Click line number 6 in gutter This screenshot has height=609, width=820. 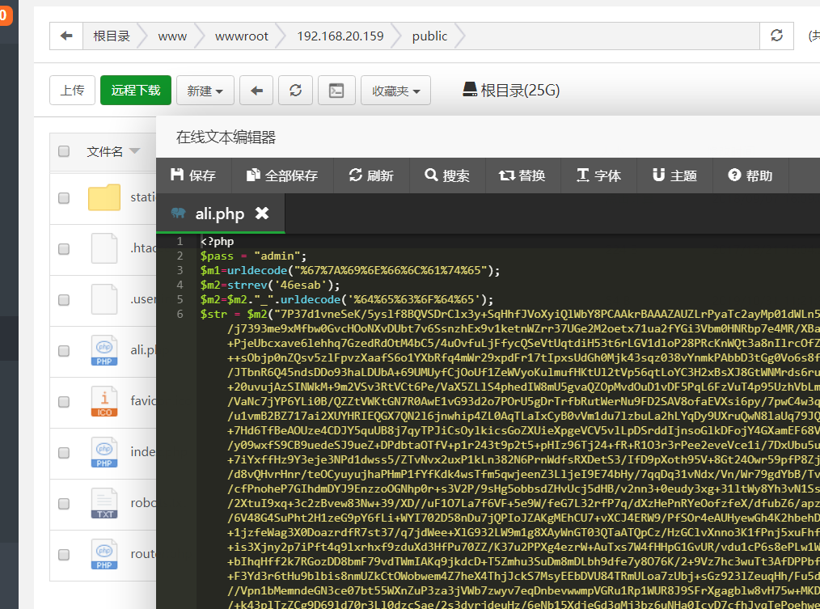coord(180,314)
